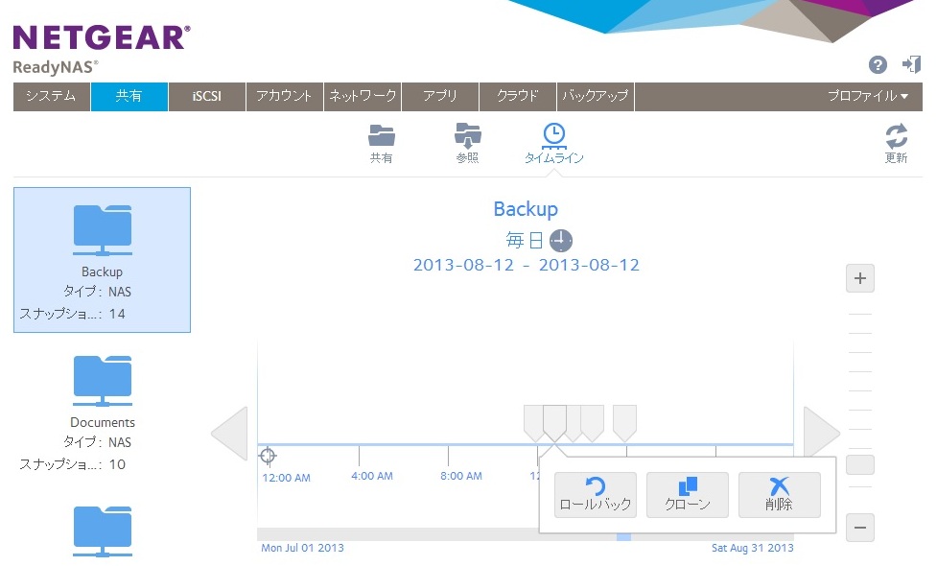Go to next timeline period with right arrow
The width and height of the screenshot is (937, 566).
822,434
